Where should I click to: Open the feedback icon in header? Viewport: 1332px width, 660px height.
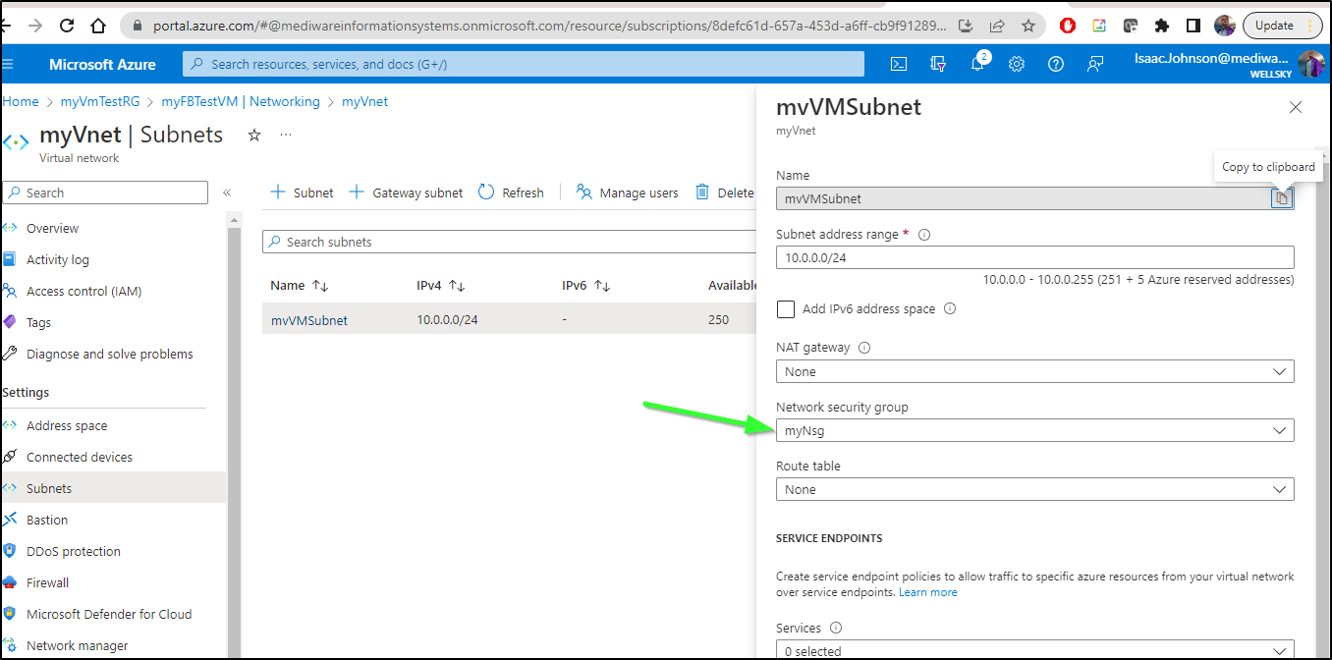[x=1095, y=64]
